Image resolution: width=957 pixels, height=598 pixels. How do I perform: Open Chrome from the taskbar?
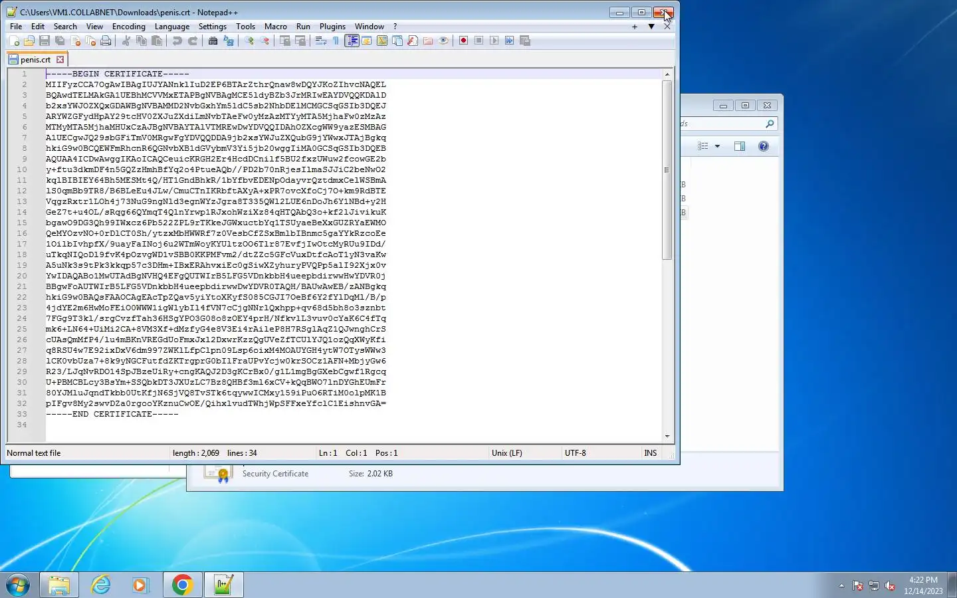point(182,585)
